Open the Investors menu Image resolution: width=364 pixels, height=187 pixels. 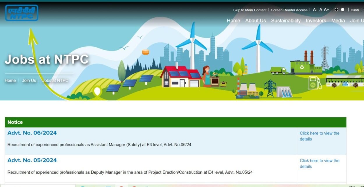tap(316, 21)
